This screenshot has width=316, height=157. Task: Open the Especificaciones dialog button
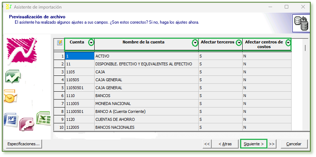(24, 144)
